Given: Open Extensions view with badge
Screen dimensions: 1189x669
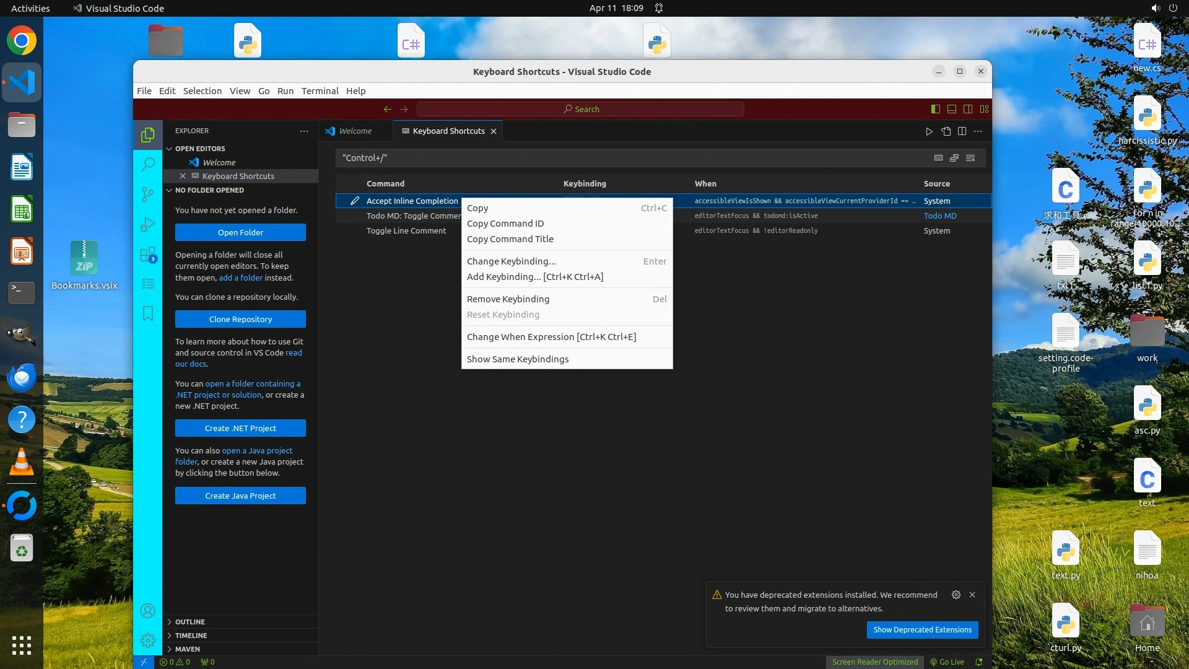Looking at the screenshot, I should pyautogui.click(x=147, y=255).
